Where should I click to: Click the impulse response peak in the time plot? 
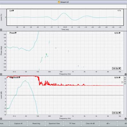pos(64,13)
